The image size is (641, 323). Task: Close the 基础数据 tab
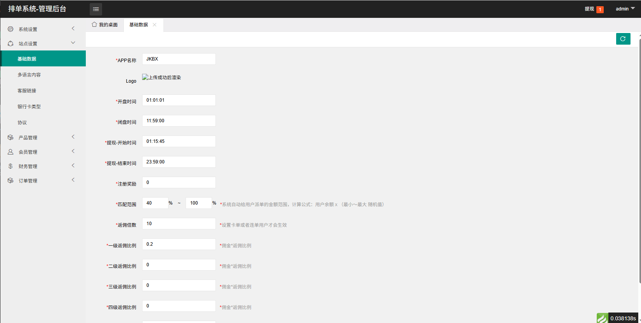click(155, 25)
